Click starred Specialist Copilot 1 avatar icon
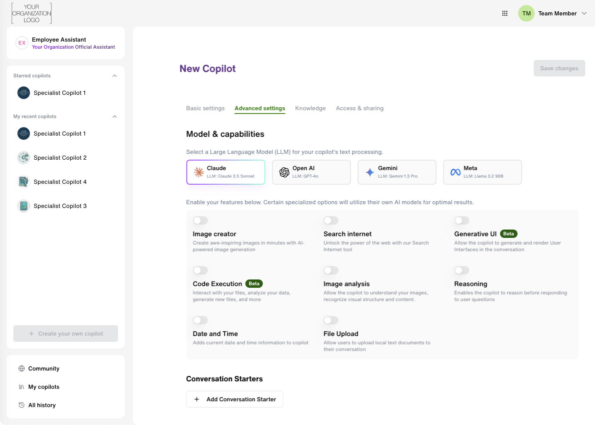Screen dimensions: 595x425 coord(24,93)
